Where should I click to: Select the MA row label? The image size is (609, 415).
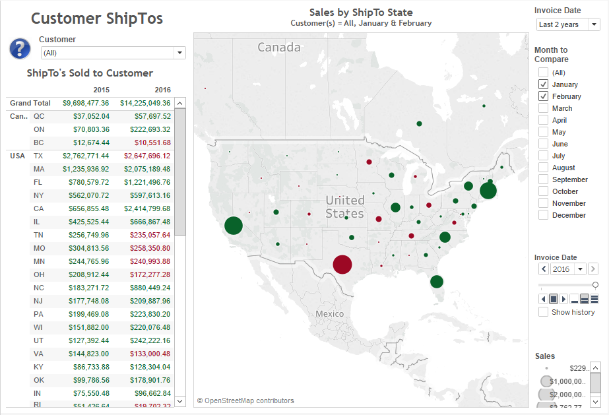[39, 169]
